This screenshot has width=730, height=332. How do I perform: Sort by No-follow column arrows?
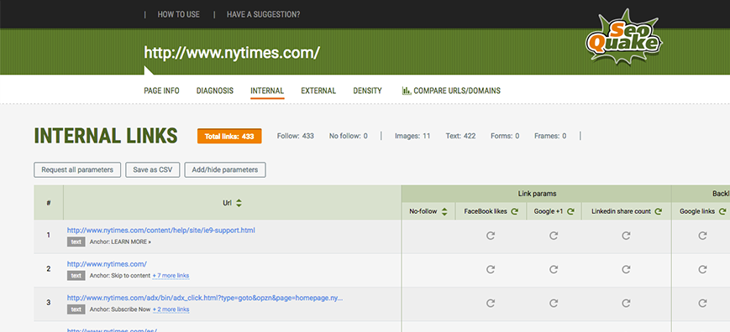[444, 212]
